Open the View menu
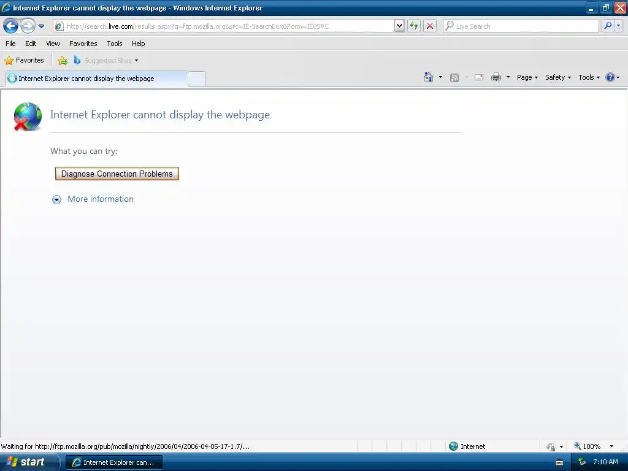 click(53, 44)
